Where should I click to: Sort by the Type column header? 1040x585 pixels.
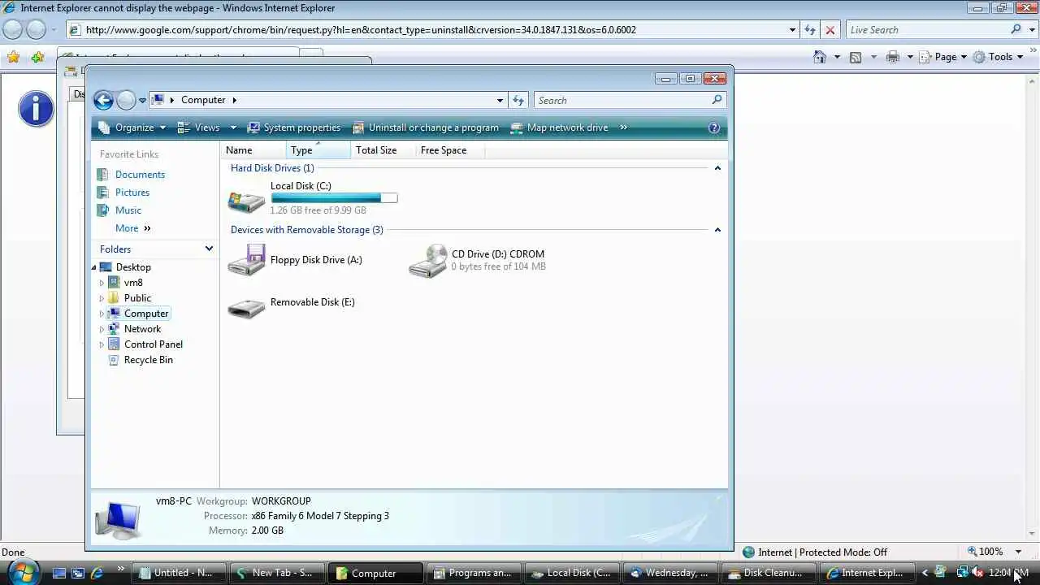click(x=318, y=150)
